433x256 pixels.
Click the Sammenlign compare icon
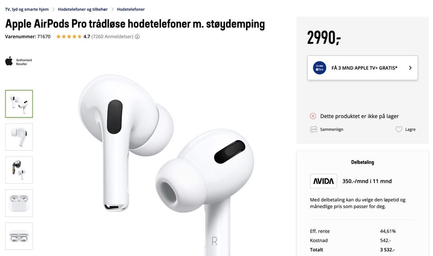313,129
